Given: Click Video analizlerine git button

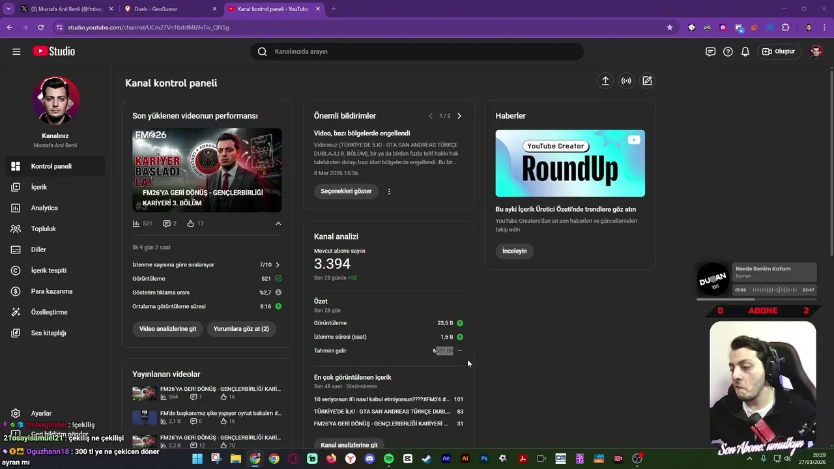Looking at the screenshot, I should point(167,329).
